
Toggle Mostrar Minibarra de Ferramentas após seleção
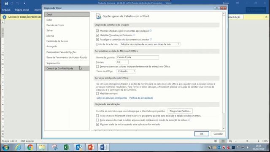[97, 31]
